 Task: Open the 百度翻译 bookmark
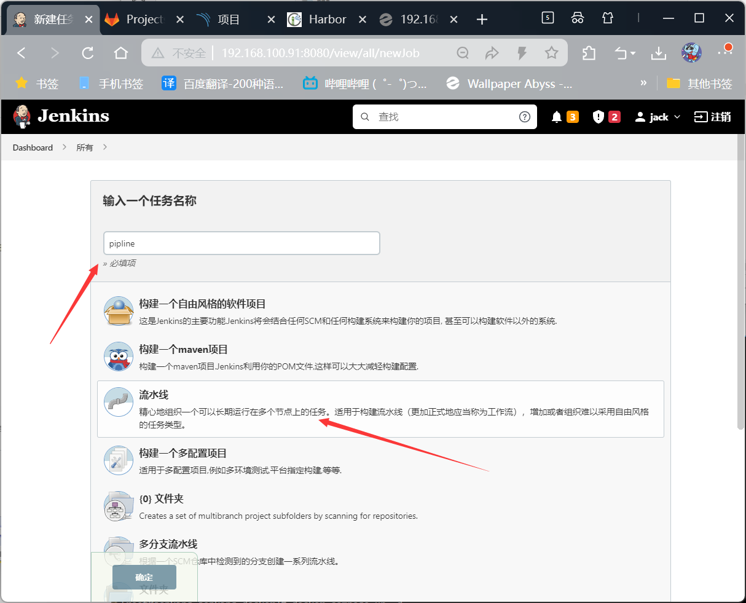(222, 84)
